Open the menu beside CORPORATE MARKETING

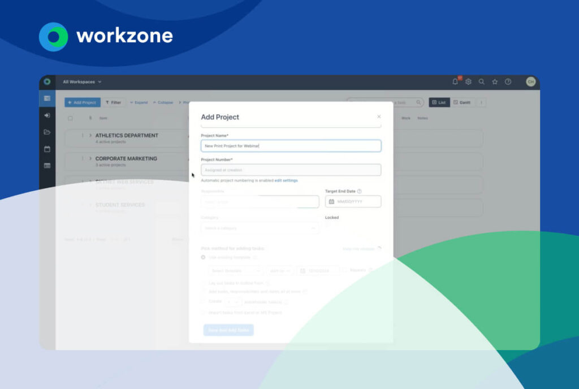point(83,158)
